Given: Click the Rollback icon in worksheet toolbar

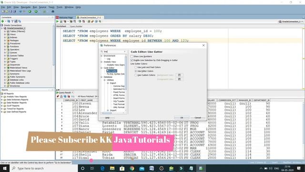Looking at the screenshot, I should [83, 21].
